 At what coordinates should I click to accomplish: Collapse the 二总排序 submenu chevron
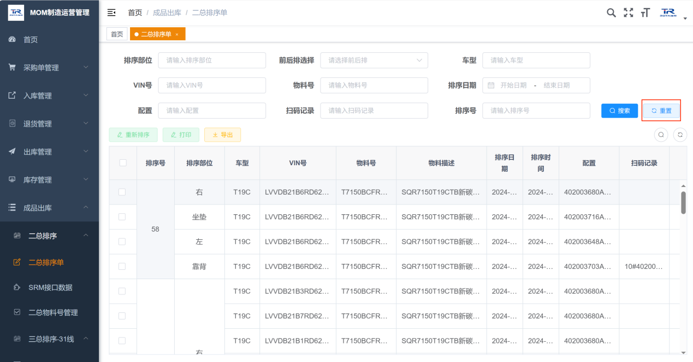point(86,236)
